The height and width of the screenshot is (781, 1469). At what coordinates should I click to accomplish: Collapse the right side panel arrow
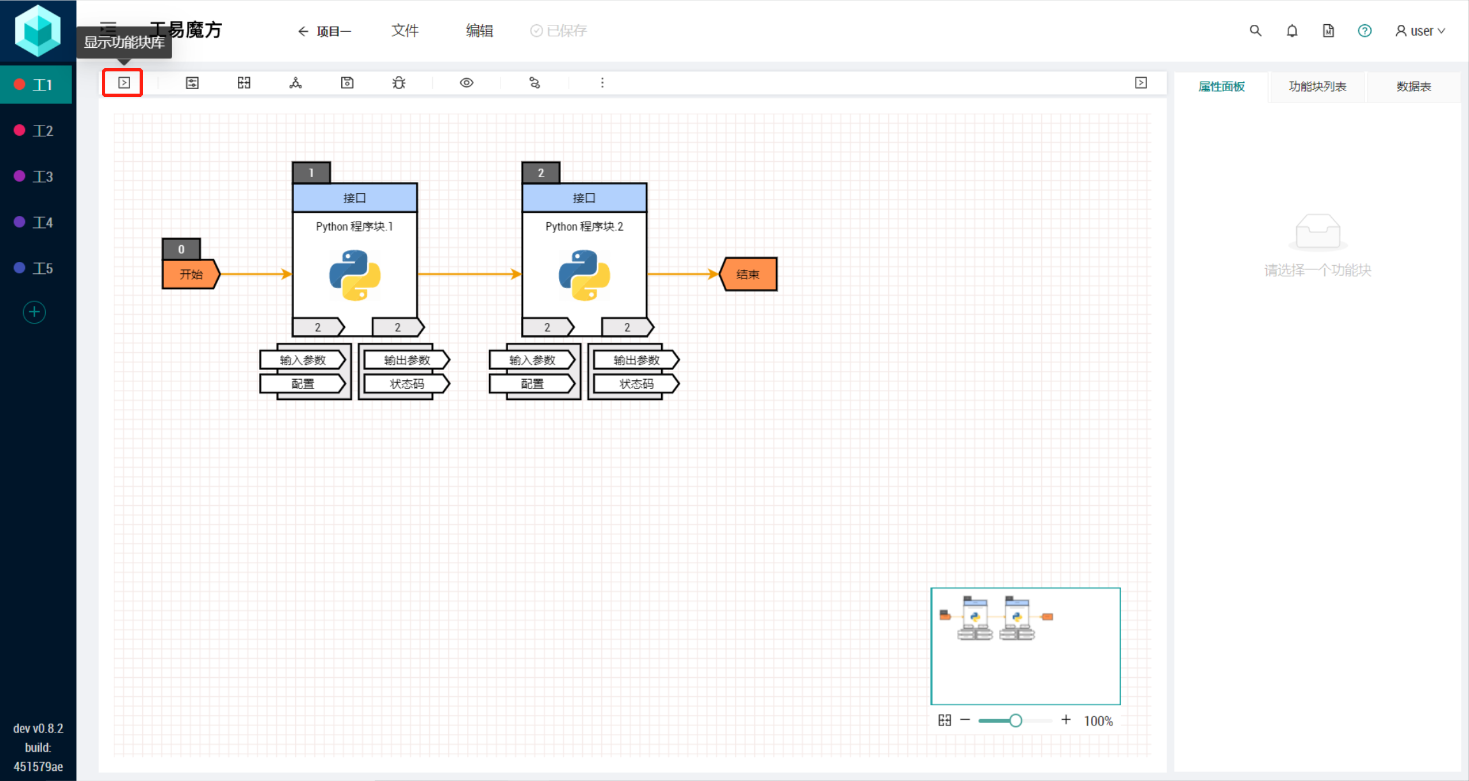coord(1141,83)
